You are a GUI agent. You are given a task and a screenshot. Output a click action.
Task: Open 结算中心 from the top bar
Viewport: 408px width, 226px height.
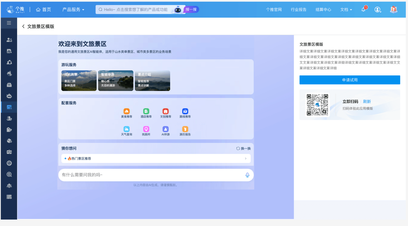(323, 9)
